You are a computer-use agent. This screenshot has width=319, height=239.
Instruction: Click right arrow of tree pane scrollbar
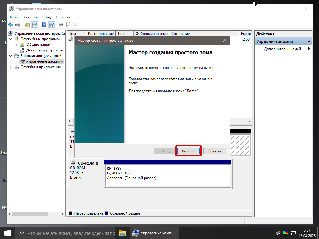62,214
